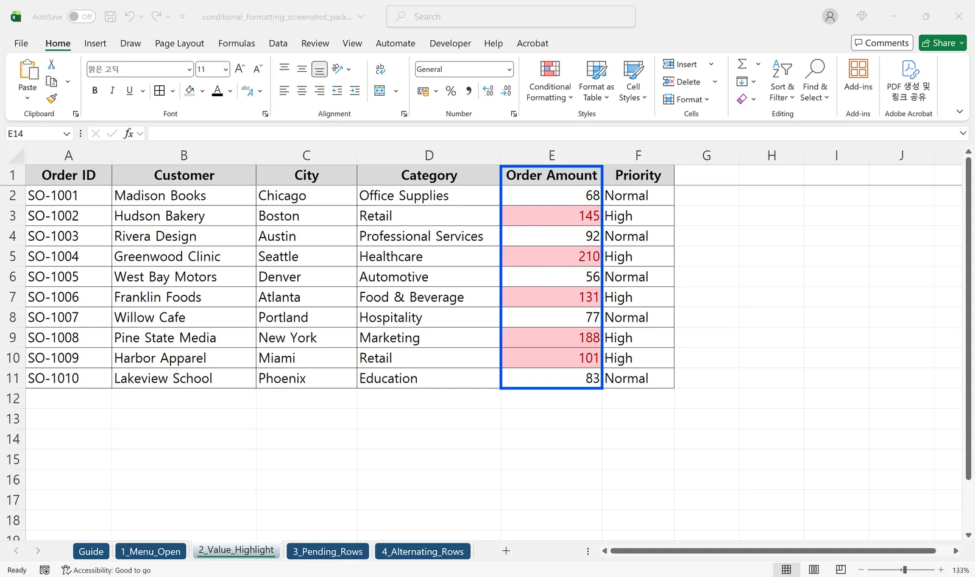Click the Wrap Text icon
975x577 pixels.
[380, 69]
